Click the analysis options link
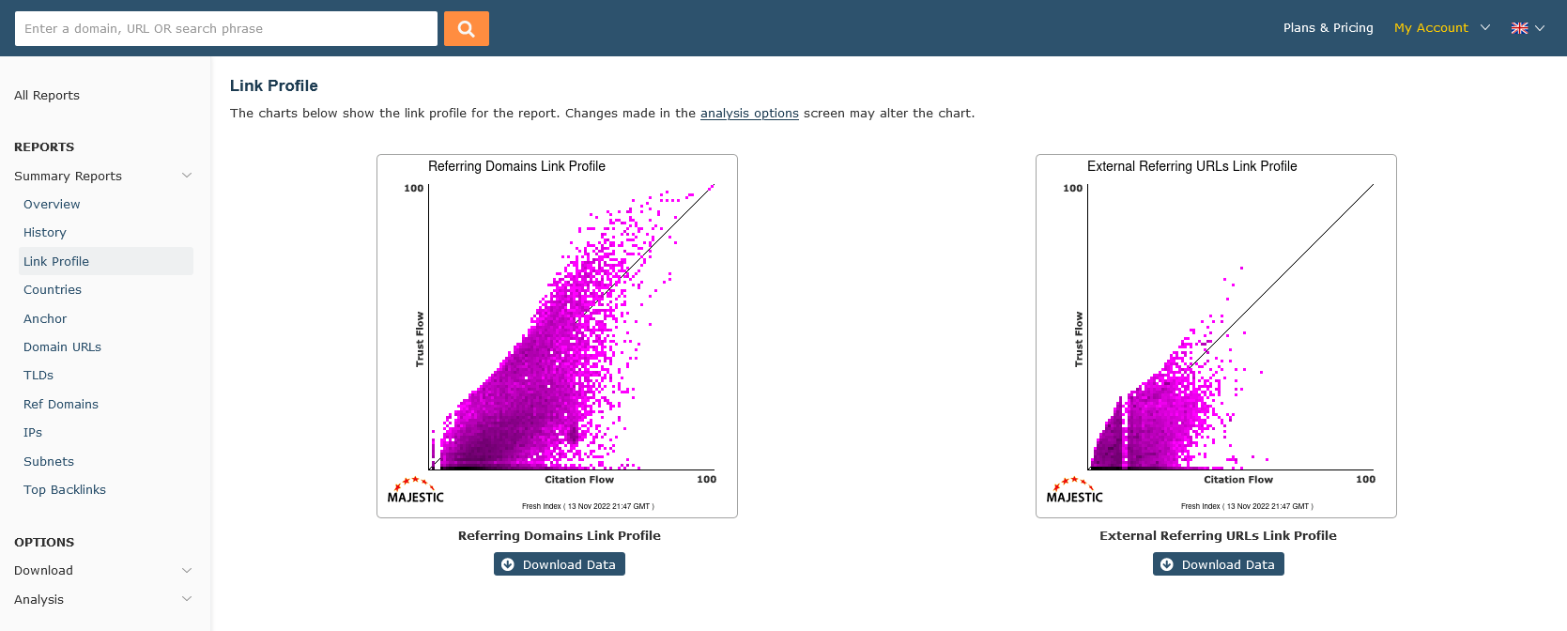Screen dimensions: 1567x631 pos(749,113)
